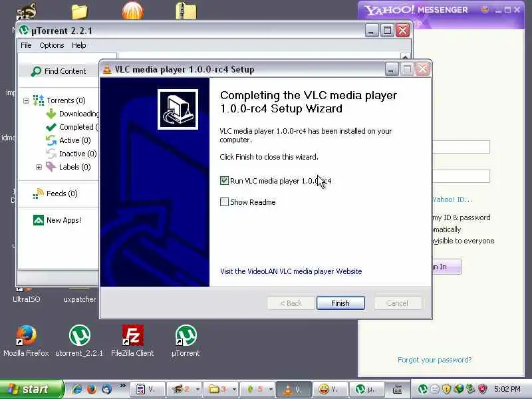Collapse the Torrents tree node
The height and width of the screenshot is (399, 532).
coord(26,100)
